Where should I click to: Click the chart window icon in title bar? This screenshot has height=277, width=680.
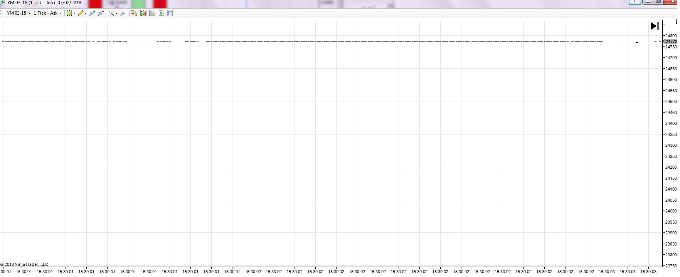(2, 3)
